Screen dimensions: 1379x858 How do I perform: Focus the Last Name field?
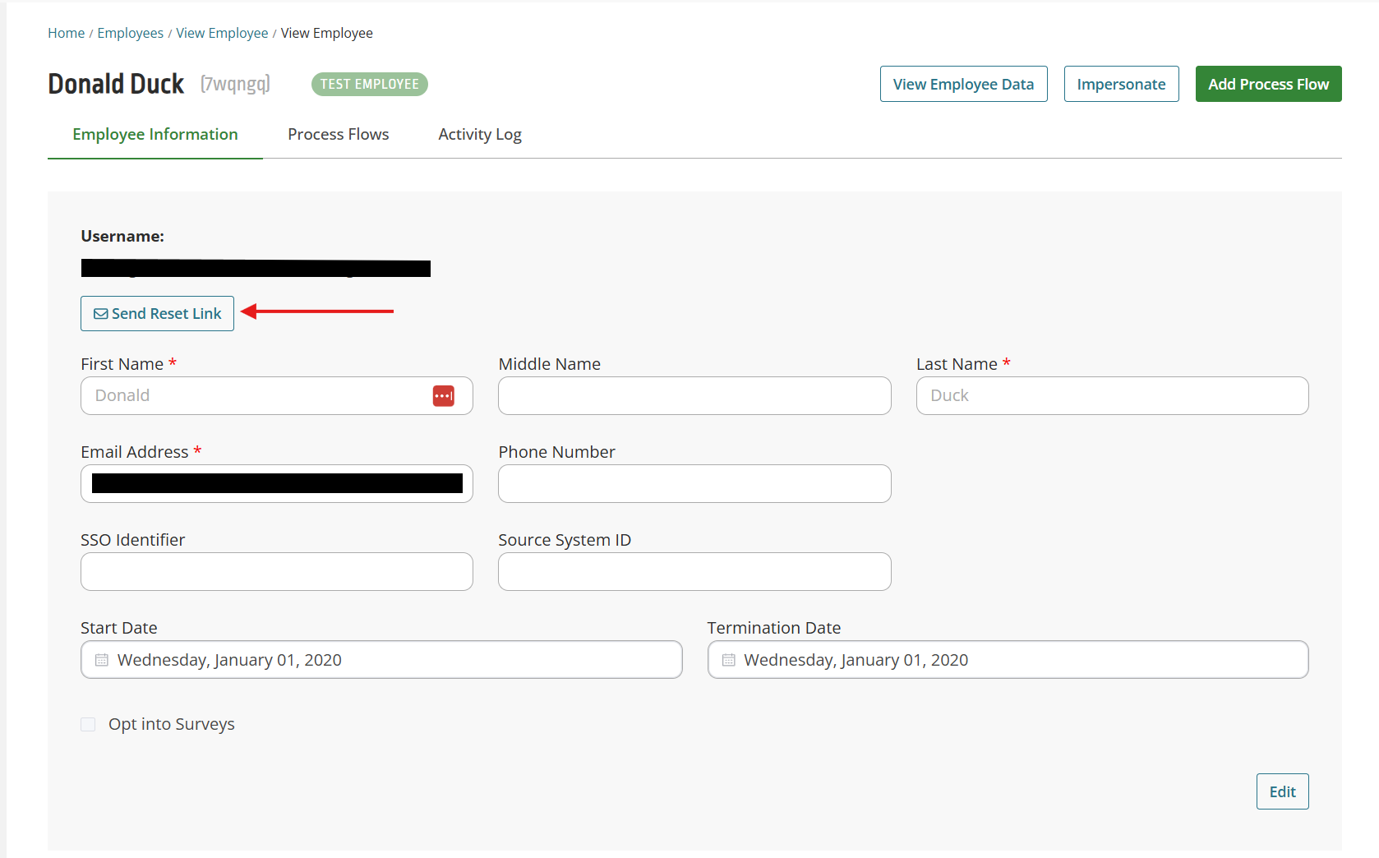pyautogui.click(x=1113, y=396)
